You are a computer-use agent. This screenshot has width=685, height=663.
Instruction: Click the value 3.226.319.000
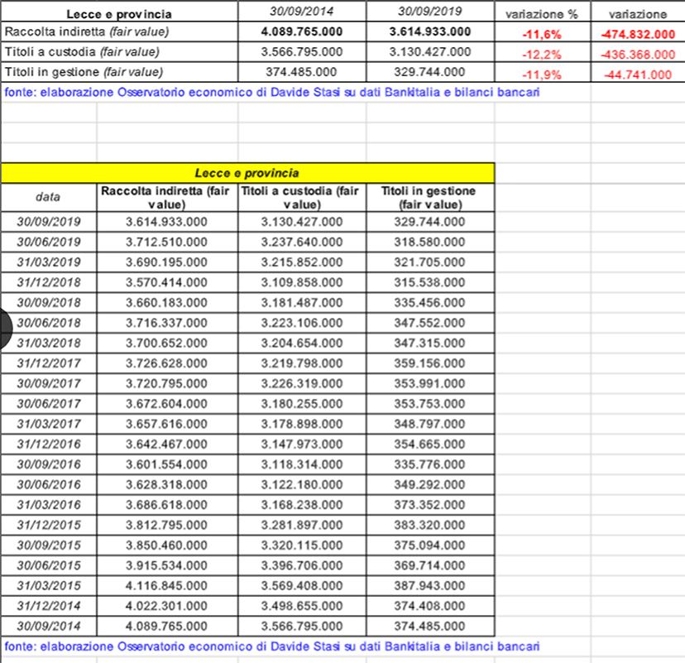pos(302,383)
